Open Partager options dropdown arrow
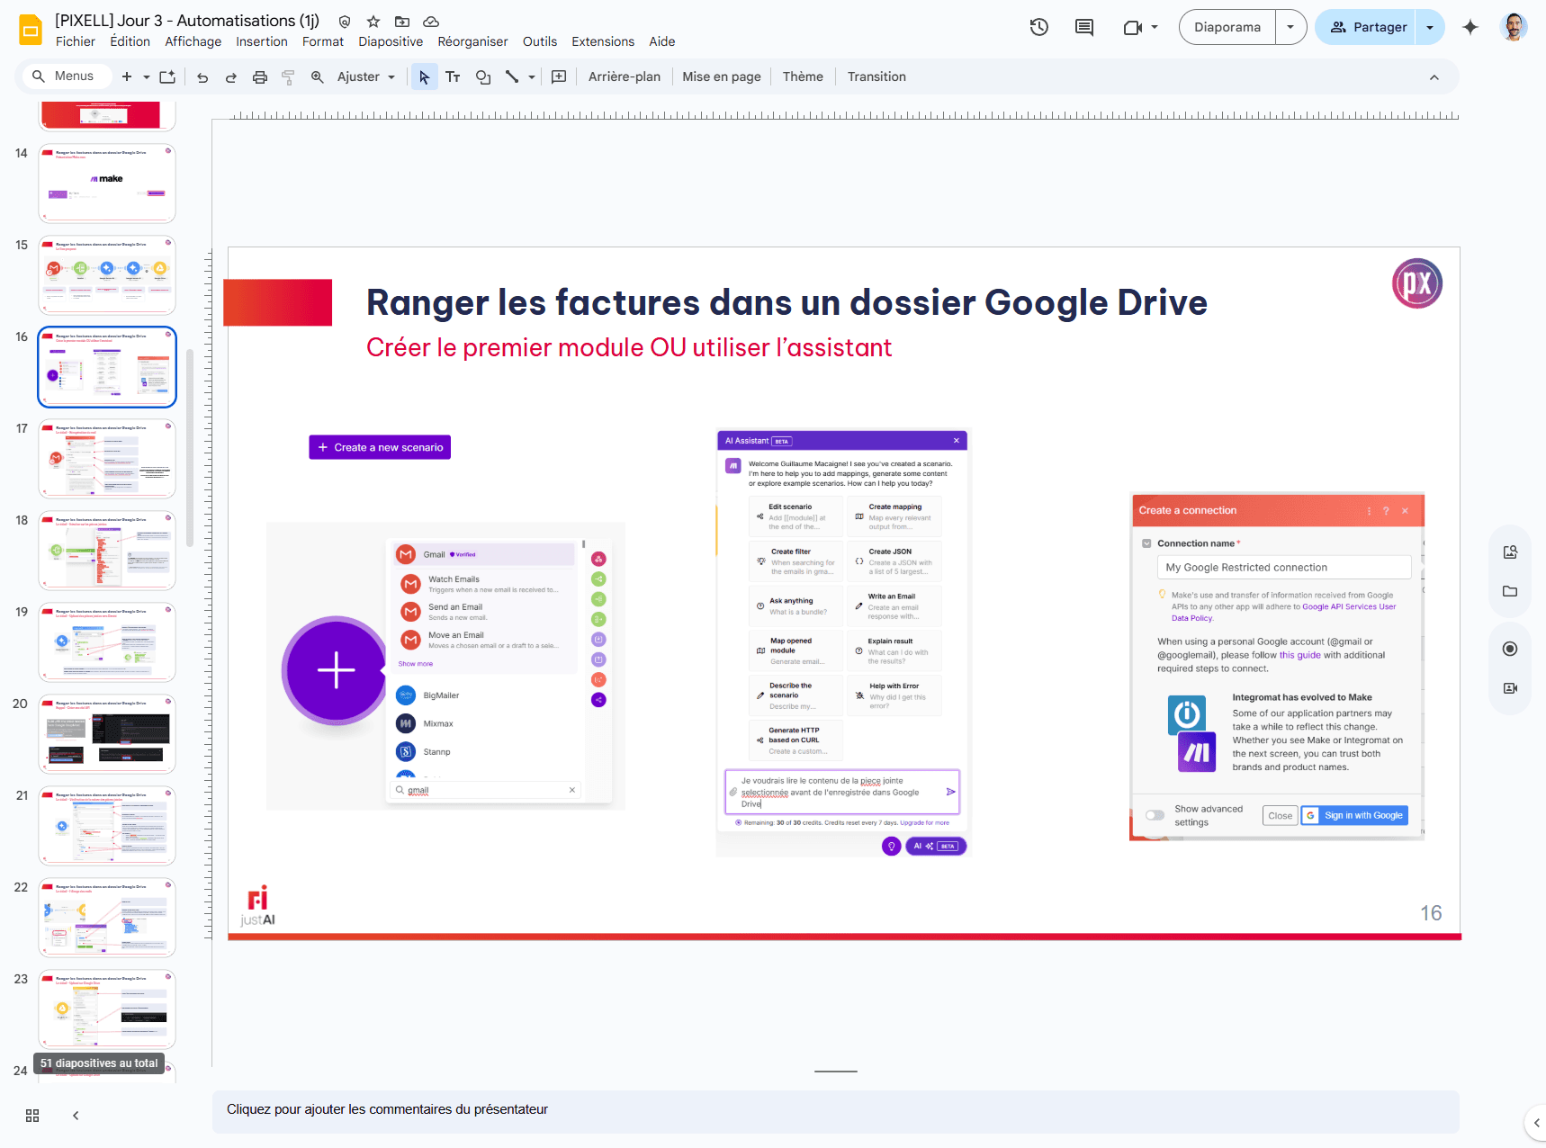Viewport: 1546px width, 1148px height. pyautogui.click(x=1430, y=27)
